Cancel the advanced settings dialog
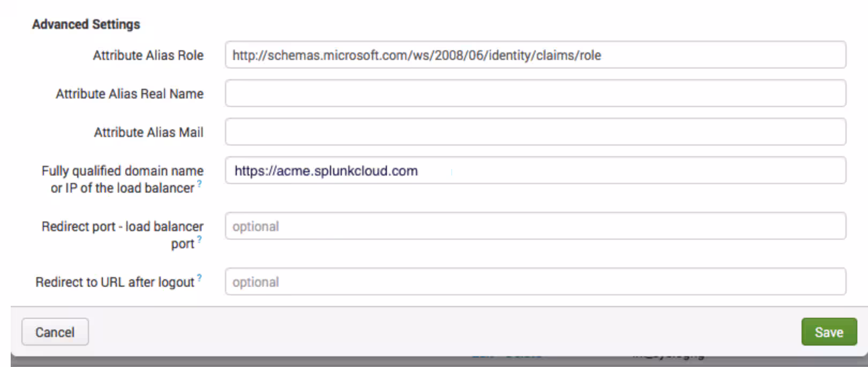868x367 pixels. click(55, 332)
